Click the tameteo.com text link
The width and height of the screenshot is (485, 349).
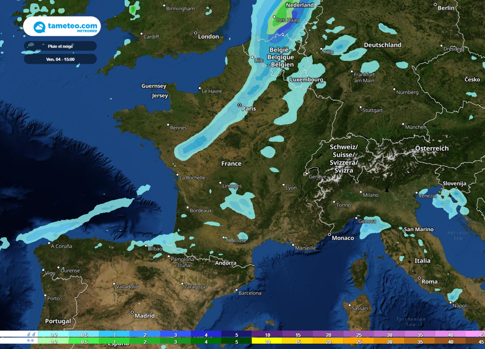click(x=72, y=26)
